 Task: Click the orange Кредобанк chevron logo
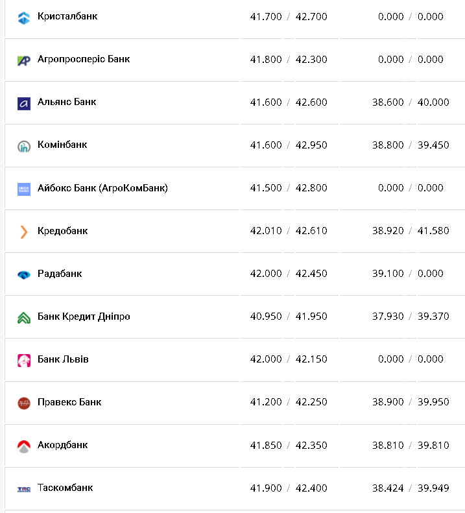tap(24, 232)
